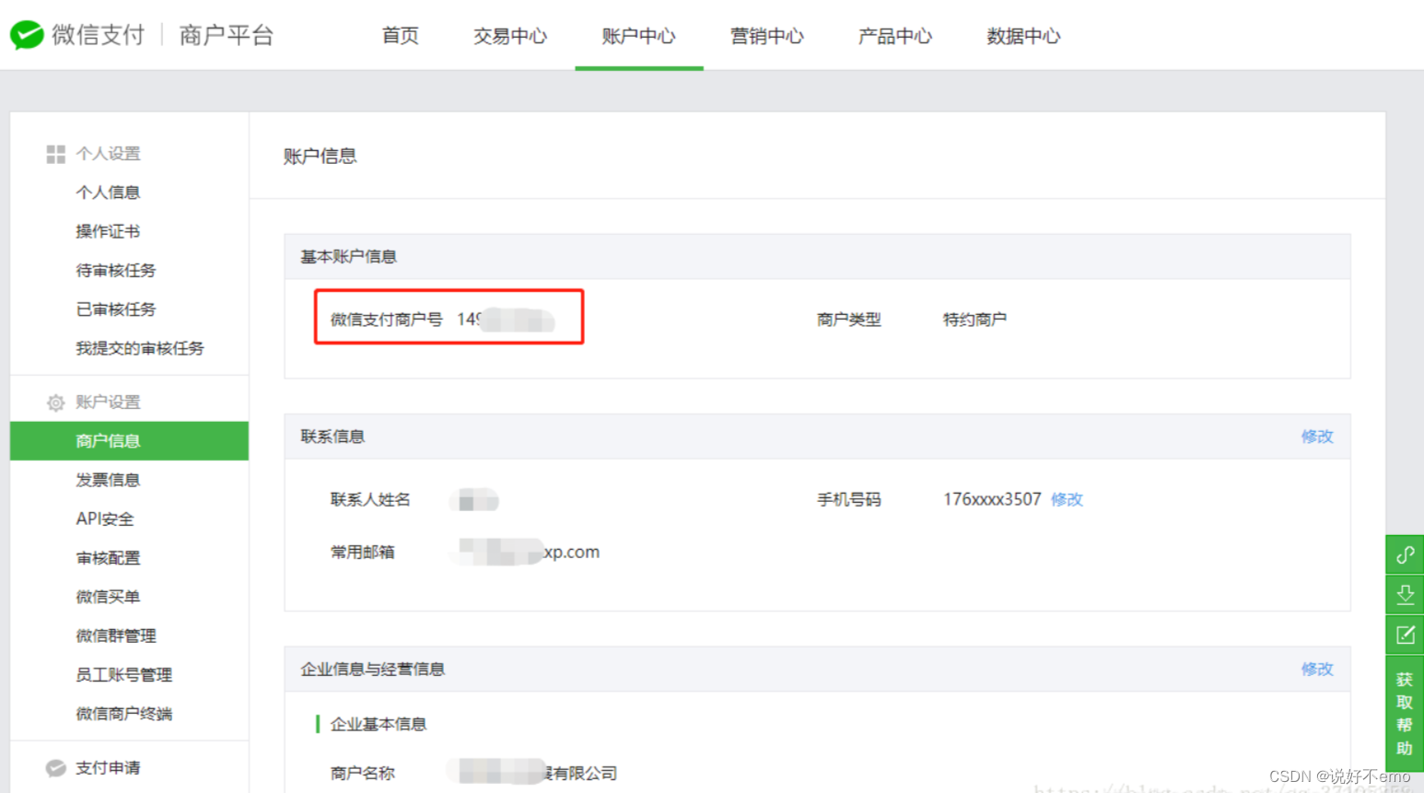1424x793 pixels.
Task: Open 待审核任务 menu item
Action: pos(116,271)
